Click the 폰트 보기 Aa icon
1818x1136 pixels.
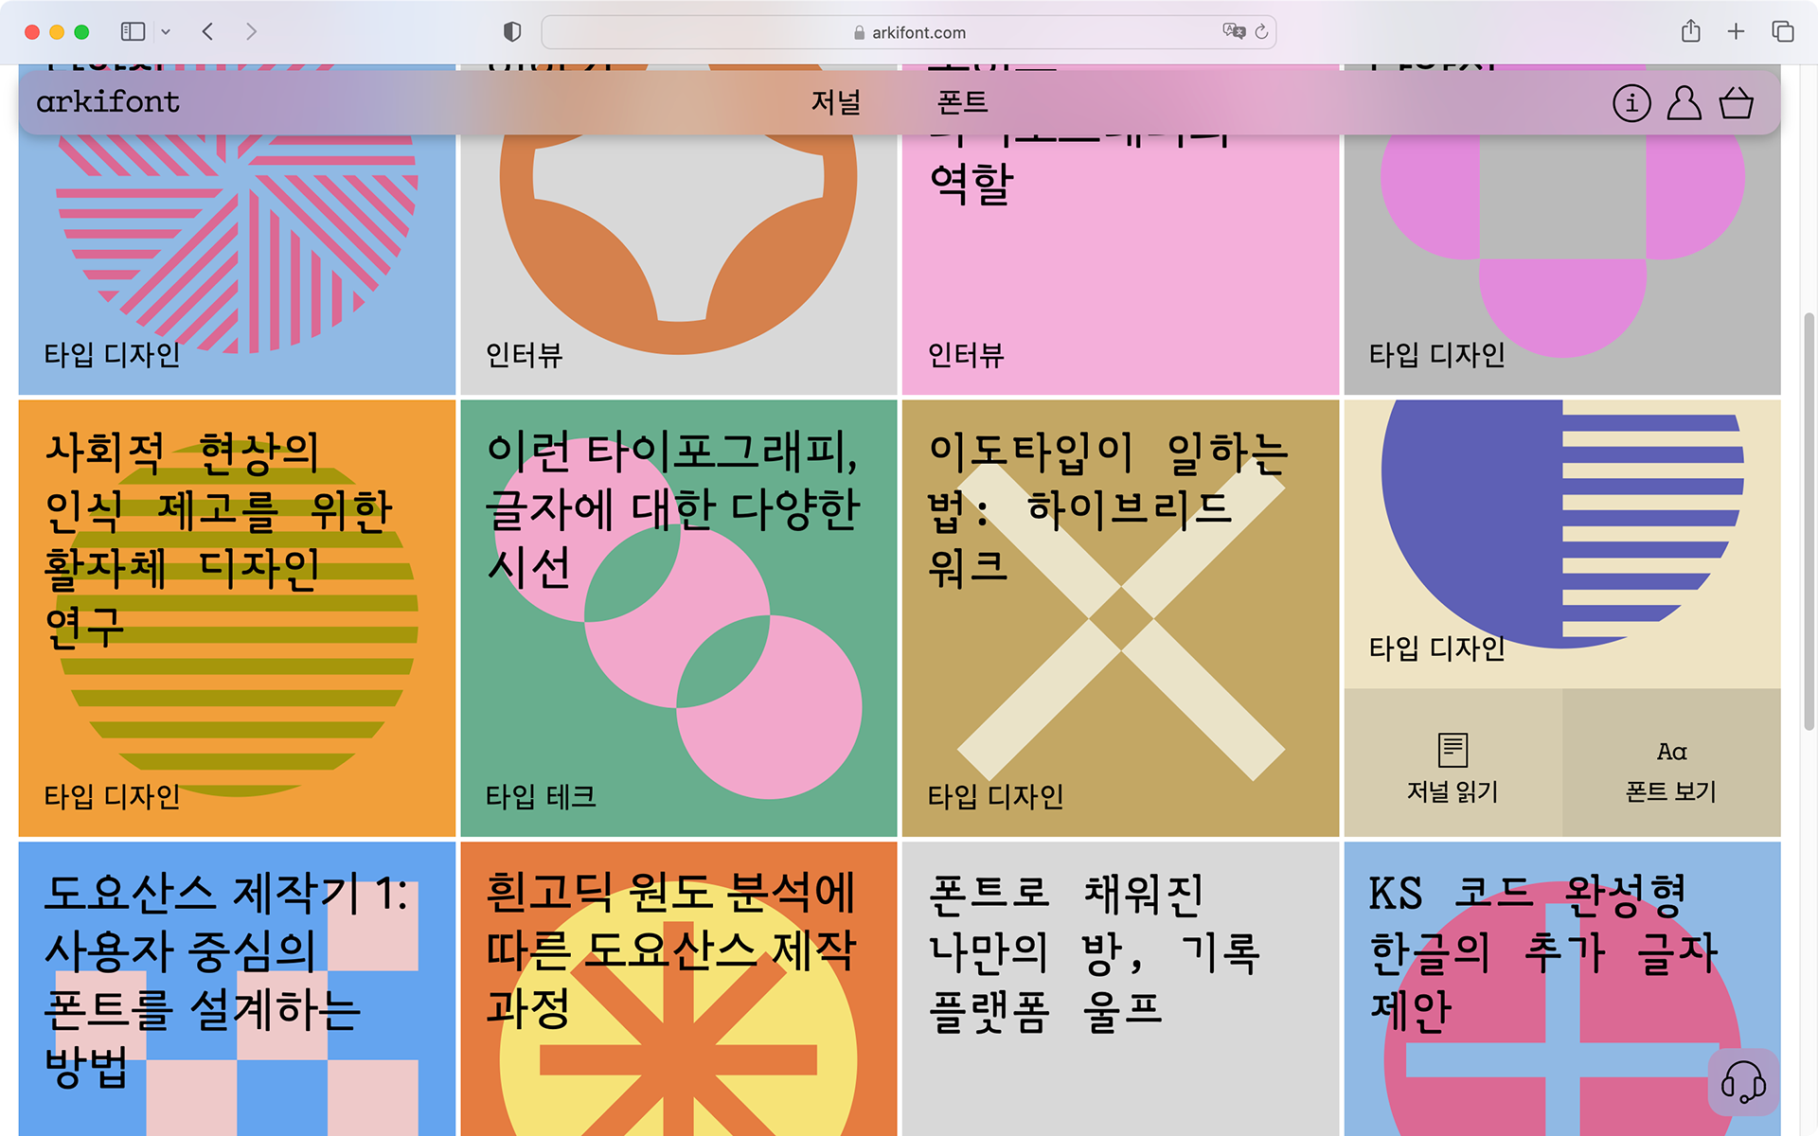pyautogui.click(x=1671, y=752)
